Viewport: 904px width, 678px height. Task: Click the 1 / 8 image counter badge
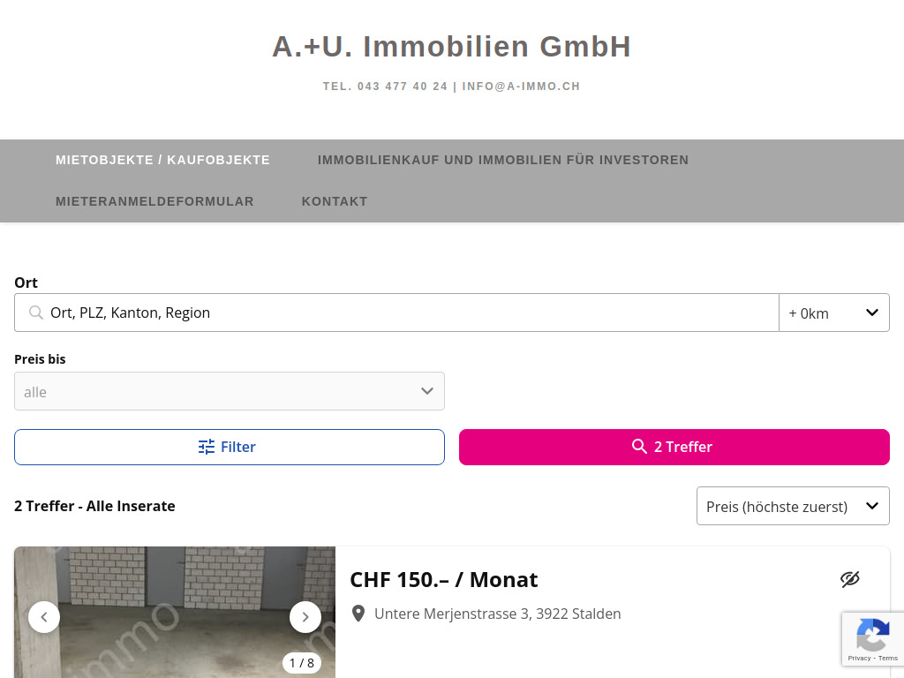tap(302, 662)
